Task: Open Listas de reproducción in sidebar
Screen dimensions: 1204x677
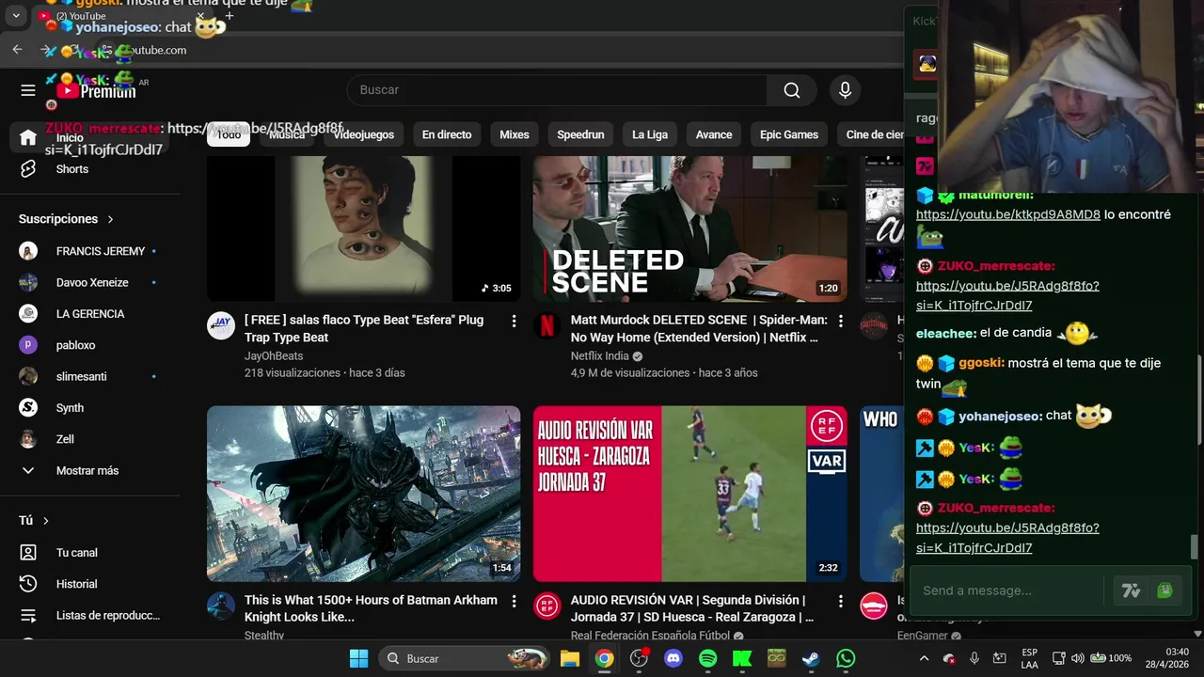Action: click(89, 615)
